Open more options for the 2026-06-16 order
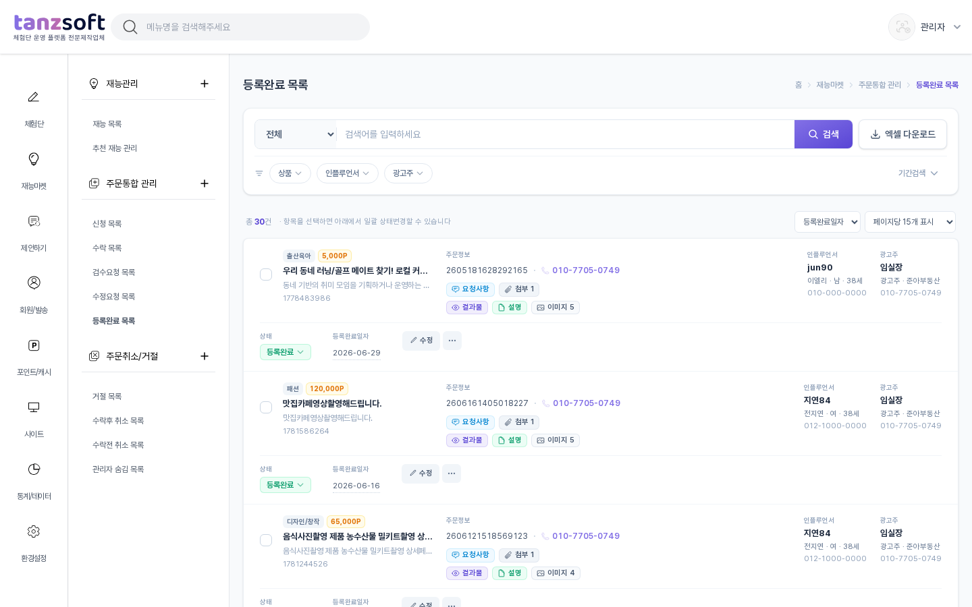972x607 pixels. (452, 473)
